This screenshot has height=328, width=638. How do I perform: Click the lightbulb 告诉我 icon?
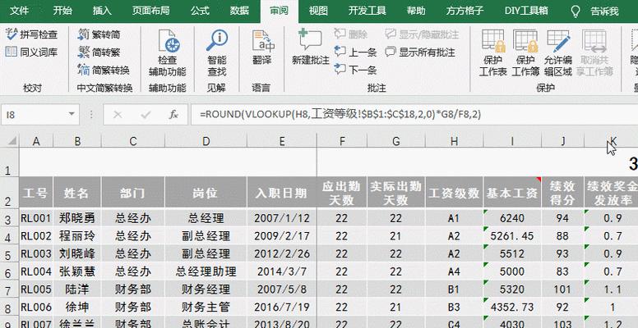click(576, 11)
